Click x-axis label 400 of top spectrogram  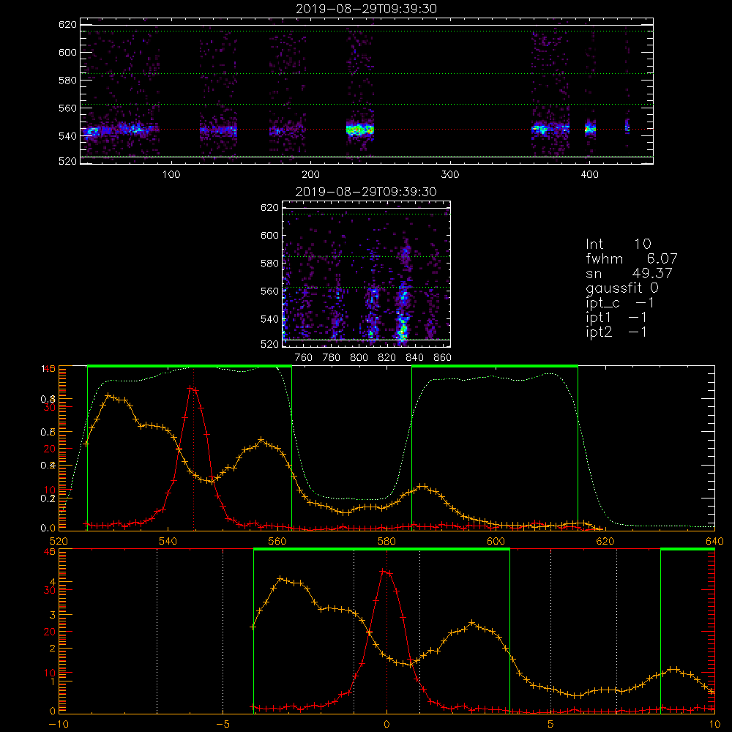(589, 175)
